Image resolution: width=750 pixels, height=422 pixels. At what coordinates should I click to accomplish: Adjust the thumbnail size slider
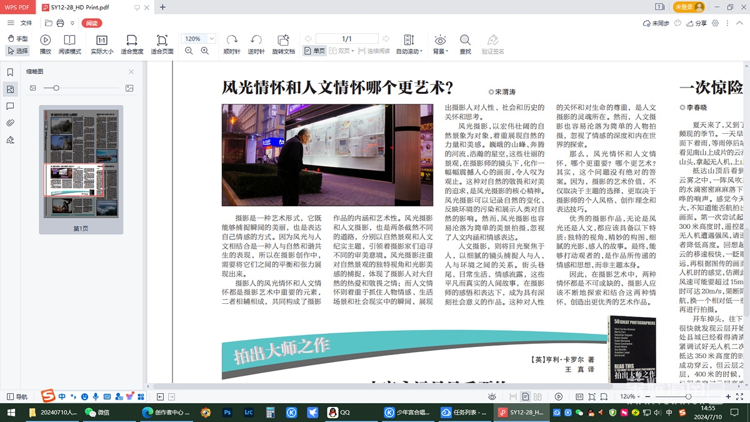coord(56,88)
